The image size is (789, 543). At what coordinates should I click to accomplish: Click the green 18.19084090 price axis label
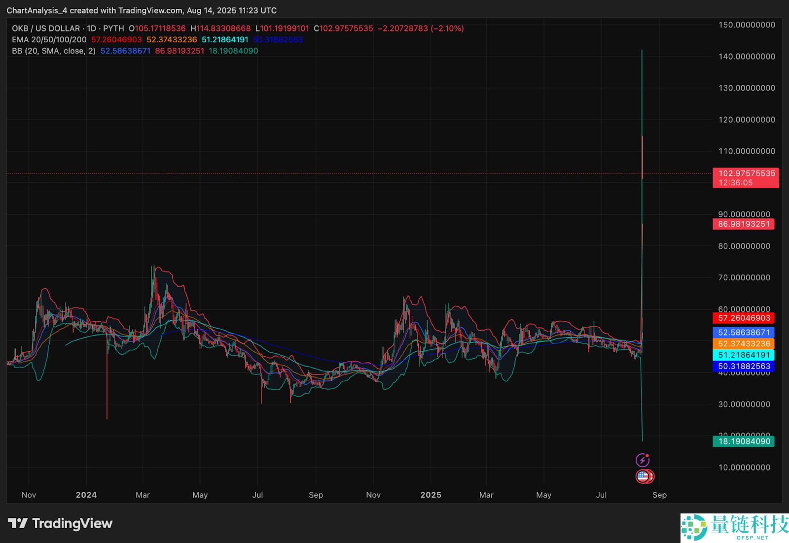coord(744,441)
